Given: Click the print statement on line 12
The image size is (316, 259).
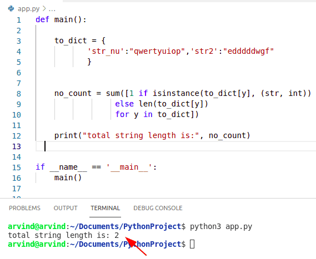Looking at the screenshot, I should (x=152, y=135).
